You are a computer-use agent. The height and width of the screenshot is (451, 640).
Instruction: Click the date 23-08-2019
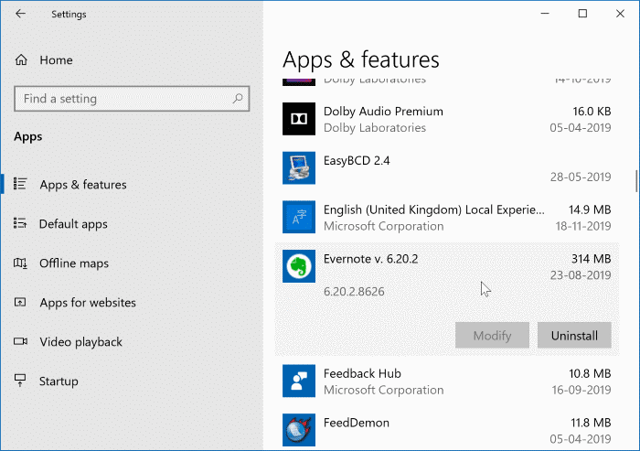tap(581, 275)
